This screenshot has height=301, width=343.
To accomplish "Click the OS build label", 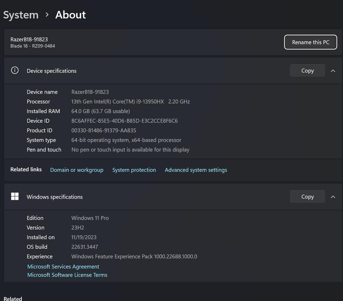I will [37, 247].
